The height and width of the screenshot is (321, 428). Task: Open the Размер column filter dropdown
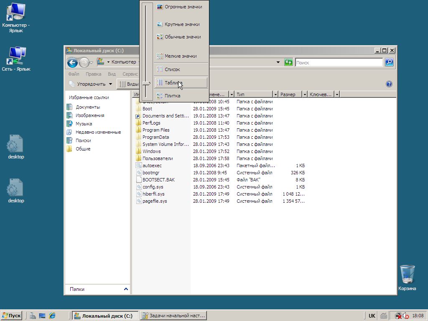coord(305,94)
